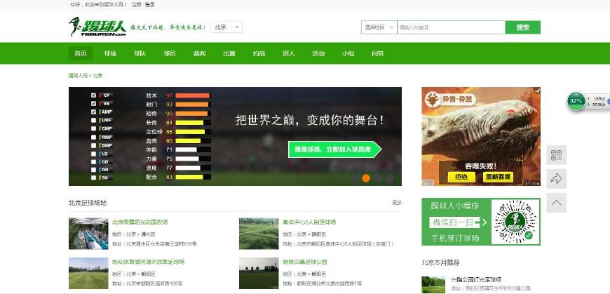610x294 pixels.
Task: Click the 旅族贝晟足球公园 thumbnail
Action: point(259,273)
